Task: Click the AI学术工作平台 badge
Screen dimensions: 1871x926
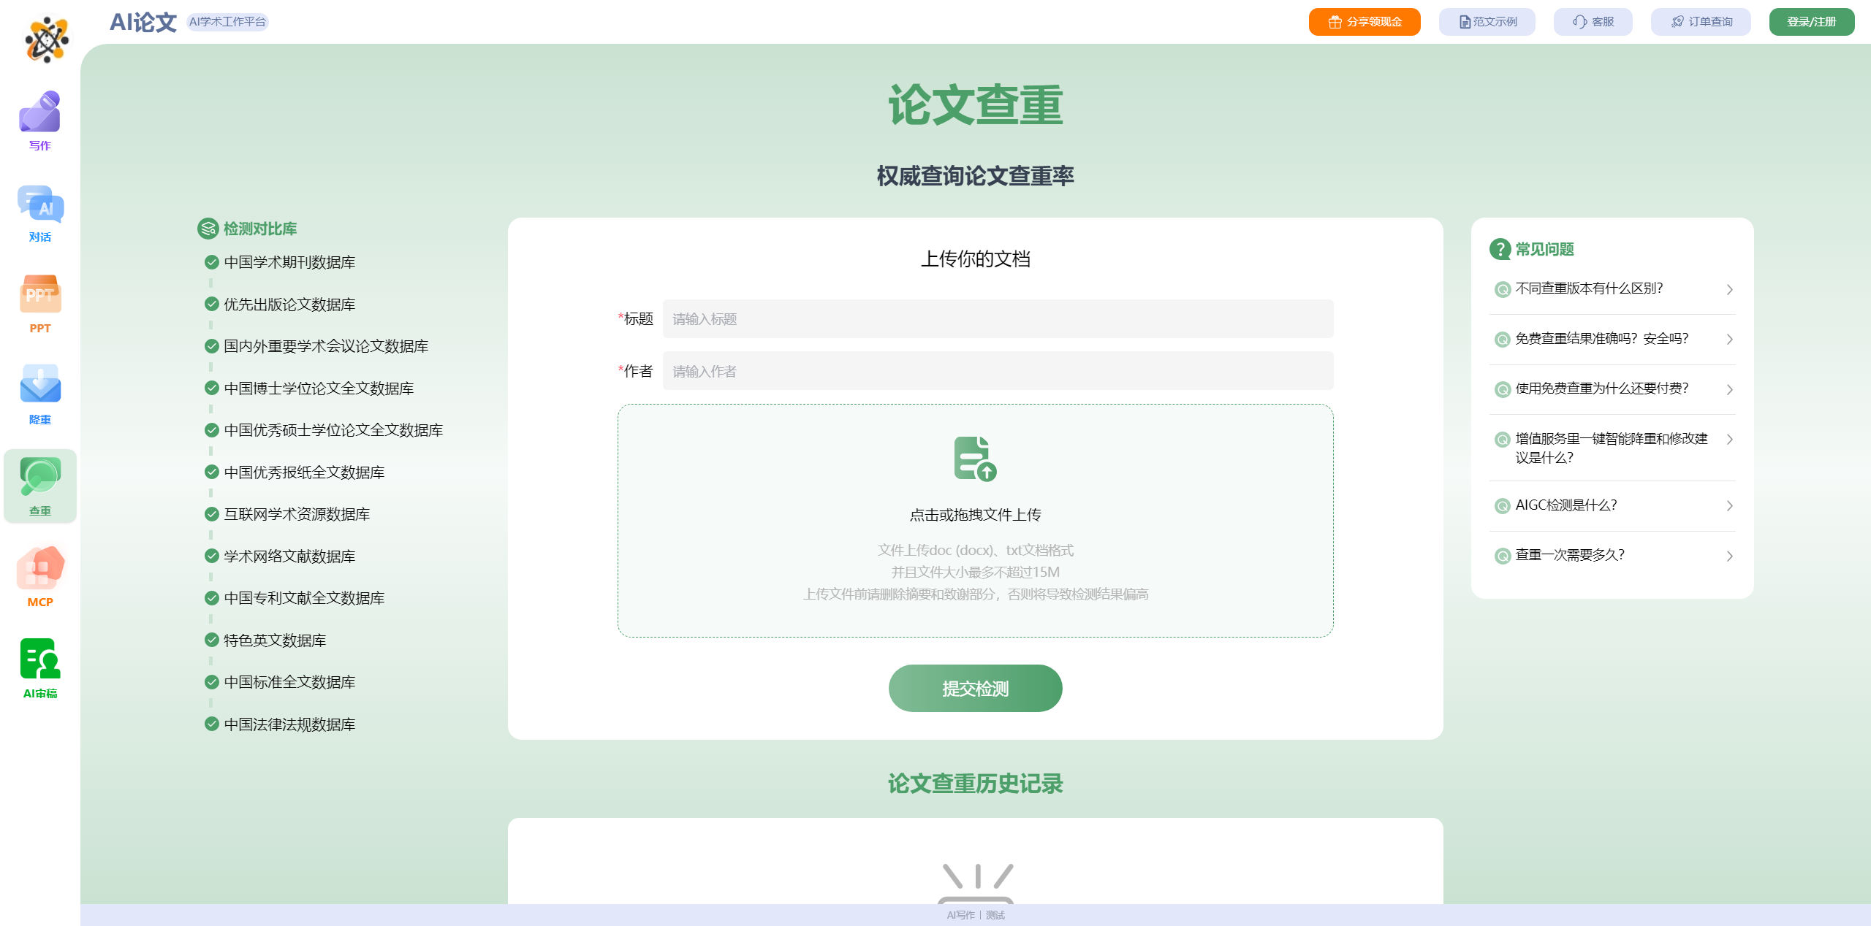Action: click(x=227, y=22)
